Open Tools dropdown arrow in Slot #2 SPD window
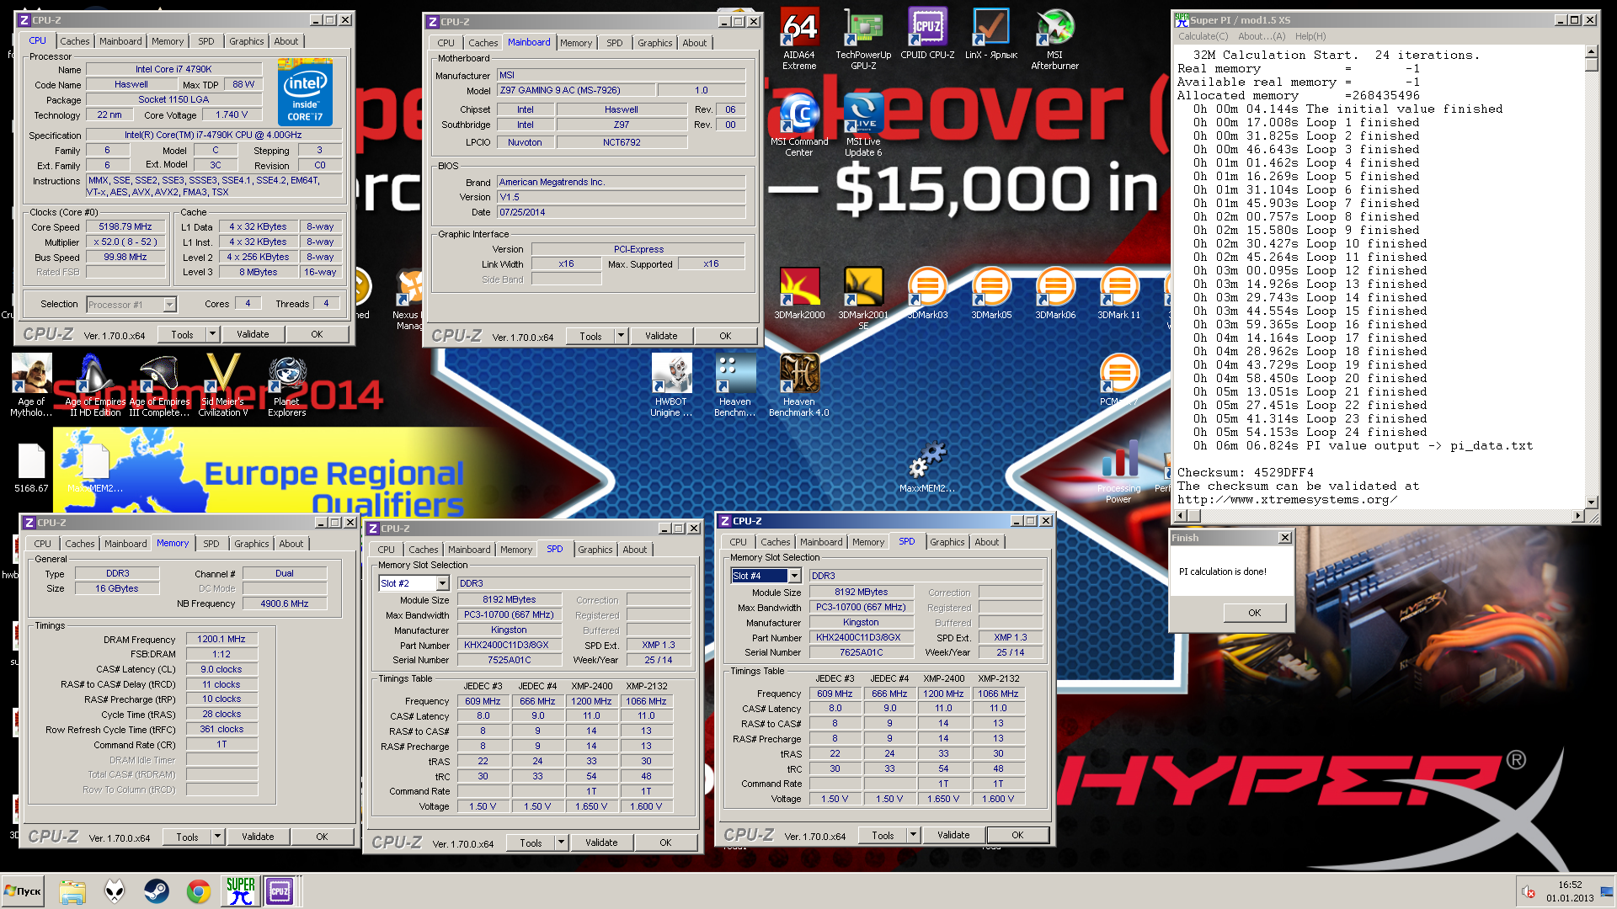The height and width of the screenshot is (909, 1617). pyautogui.click(x=562, y=843)
